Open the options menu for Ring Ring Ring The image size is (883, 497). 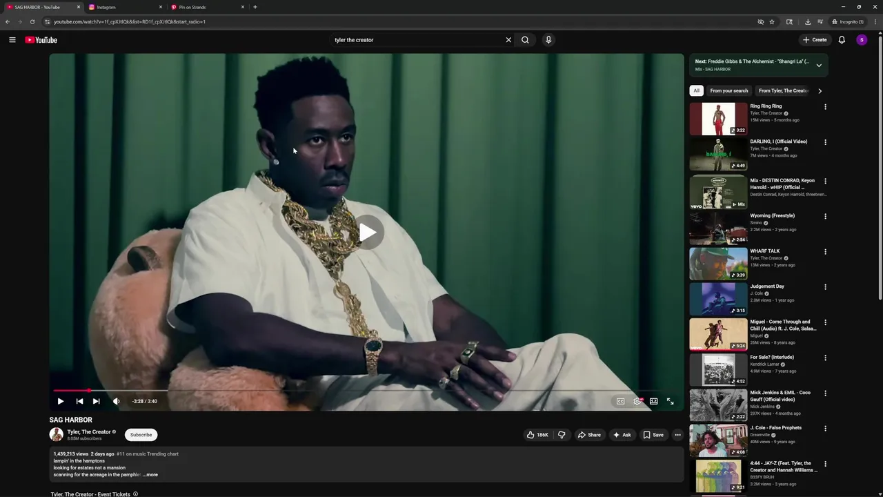click(825, 107)
